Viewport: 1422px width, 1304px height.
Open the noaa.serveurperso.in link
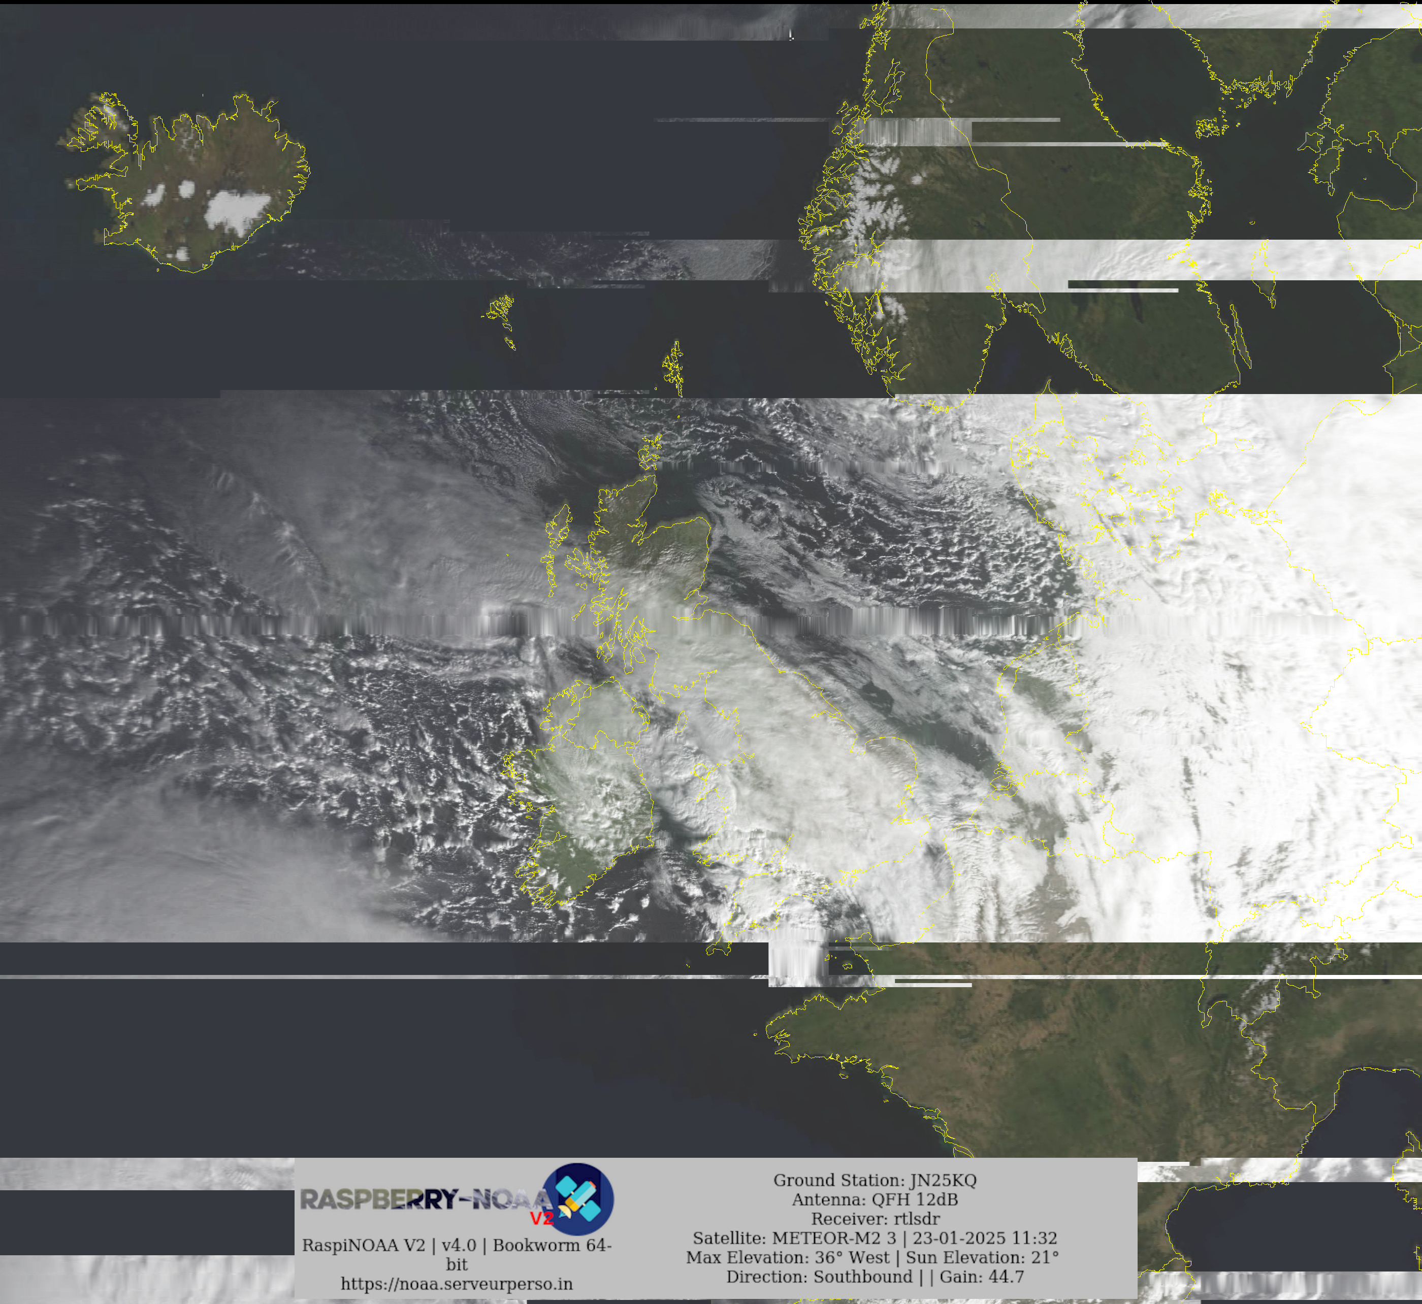[x=457, y=1284]
